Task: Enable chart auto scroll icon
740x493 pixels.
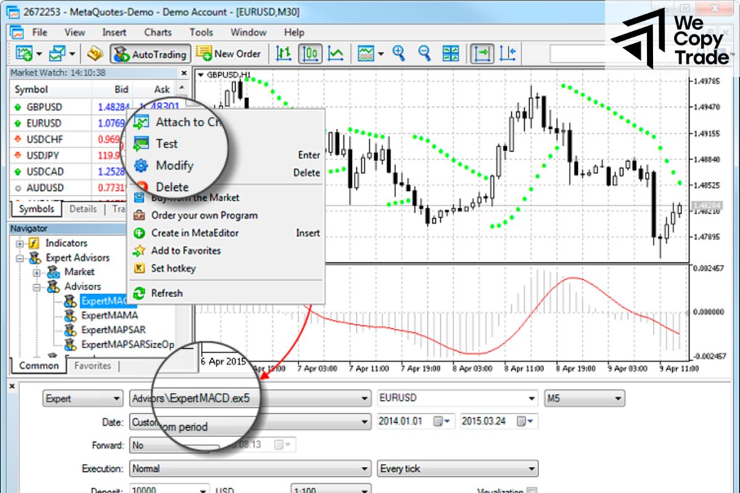Action: (482, 54)
